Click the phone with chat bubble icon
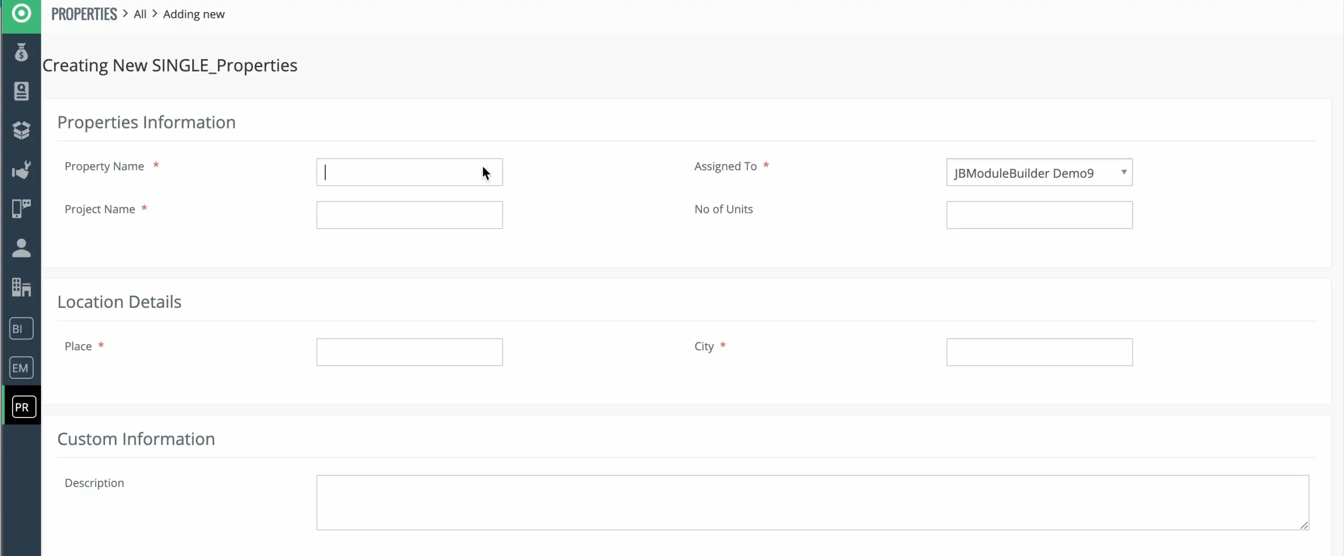Image resolution: width=1344 pixels, height=556 pixels. (21, 209)
